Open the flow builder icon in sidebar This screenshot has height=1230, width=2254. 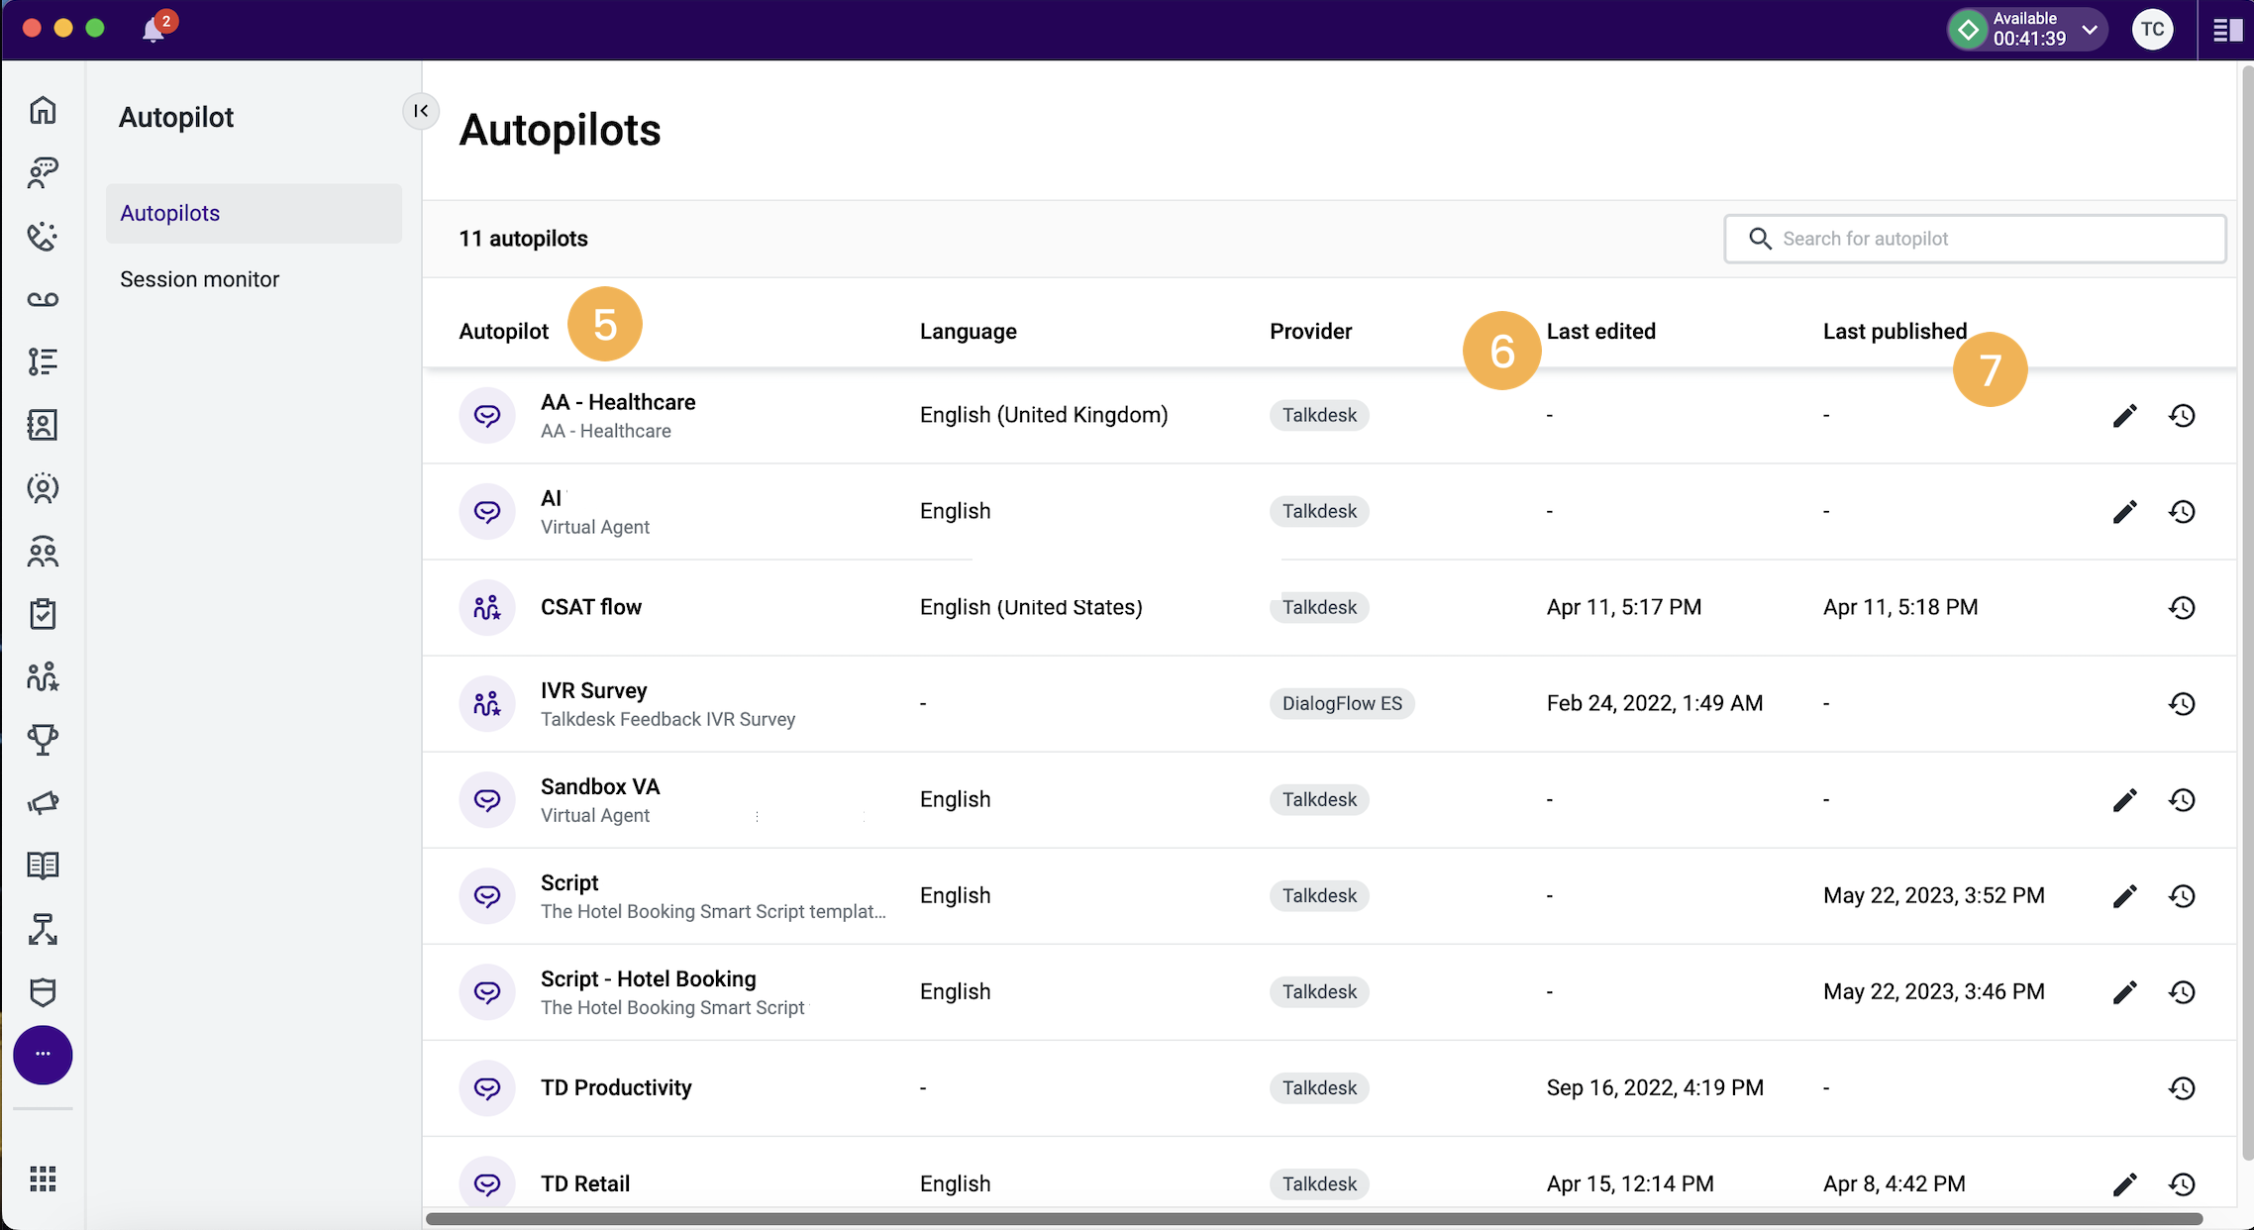tap(43, 929)
